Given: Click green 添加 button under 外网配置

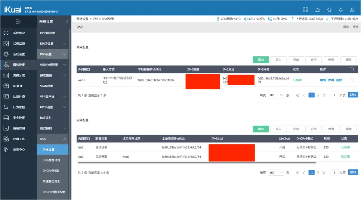Looking at the screenshot, I should [x=261, y=60].
